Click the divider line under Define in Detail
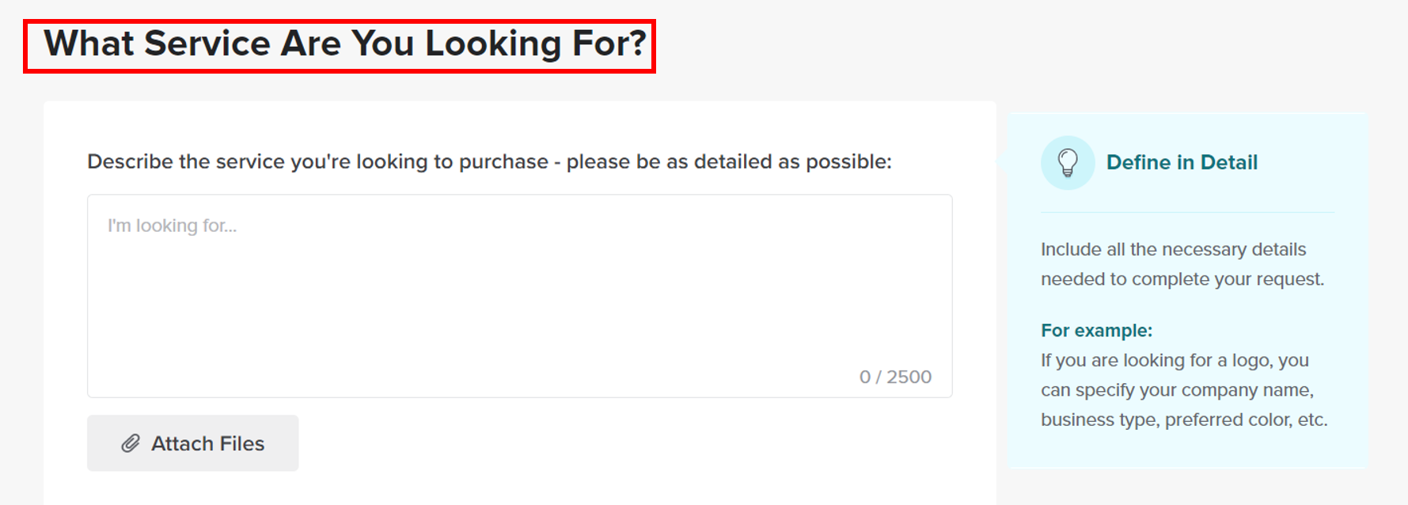 (x=1187, y=212)
